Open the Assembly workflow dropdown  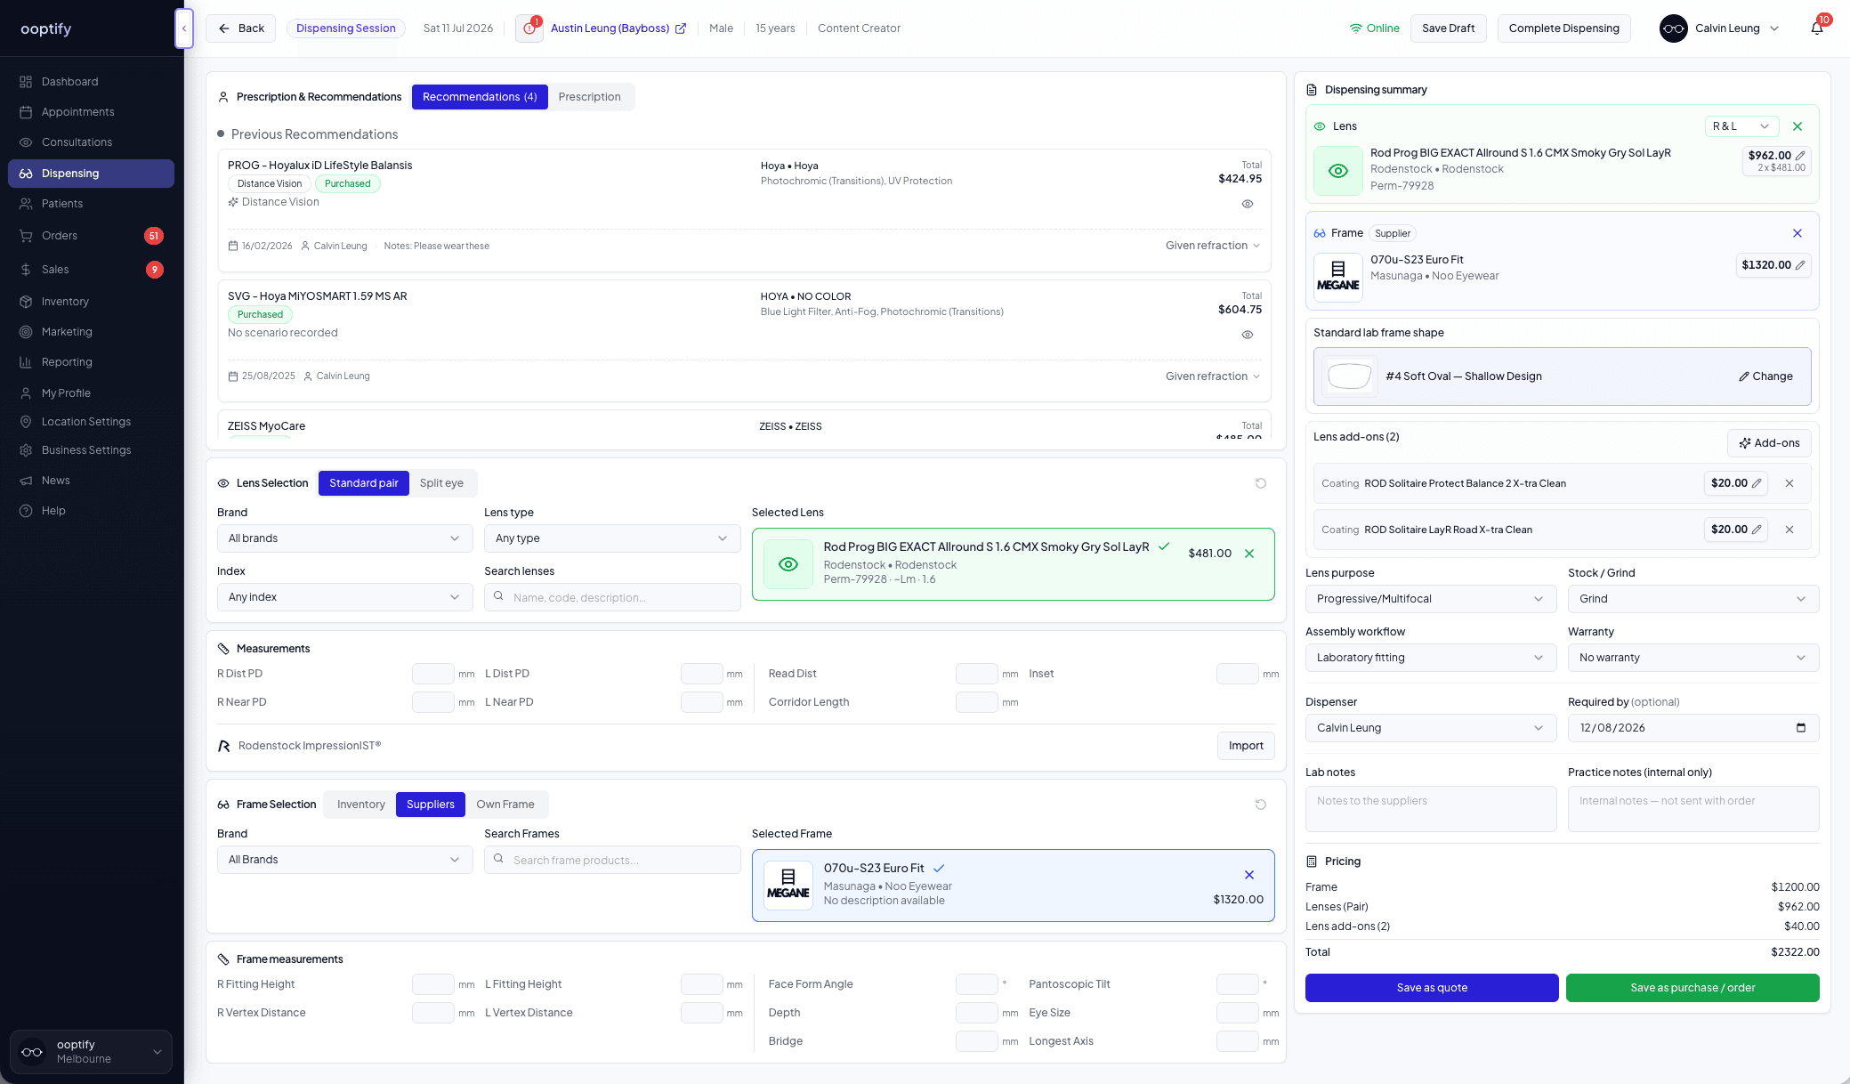click(1431, 658)
